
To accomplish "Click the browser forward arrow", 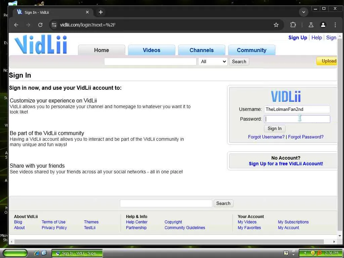I will click(28, 25).
